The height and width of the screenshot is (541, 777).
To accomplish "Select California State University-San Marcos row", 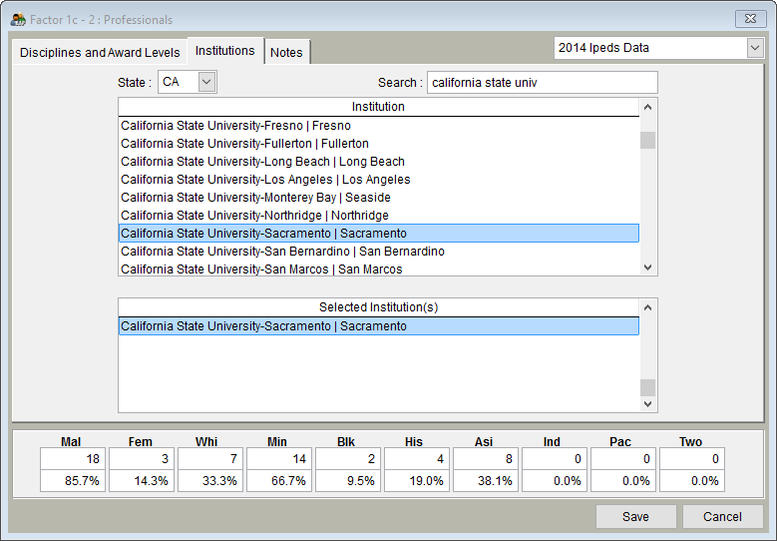I will [379, 269].
